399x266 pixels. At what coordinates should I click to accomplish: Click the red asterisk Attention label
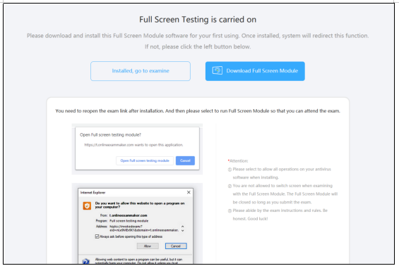[x=238, y=160]
